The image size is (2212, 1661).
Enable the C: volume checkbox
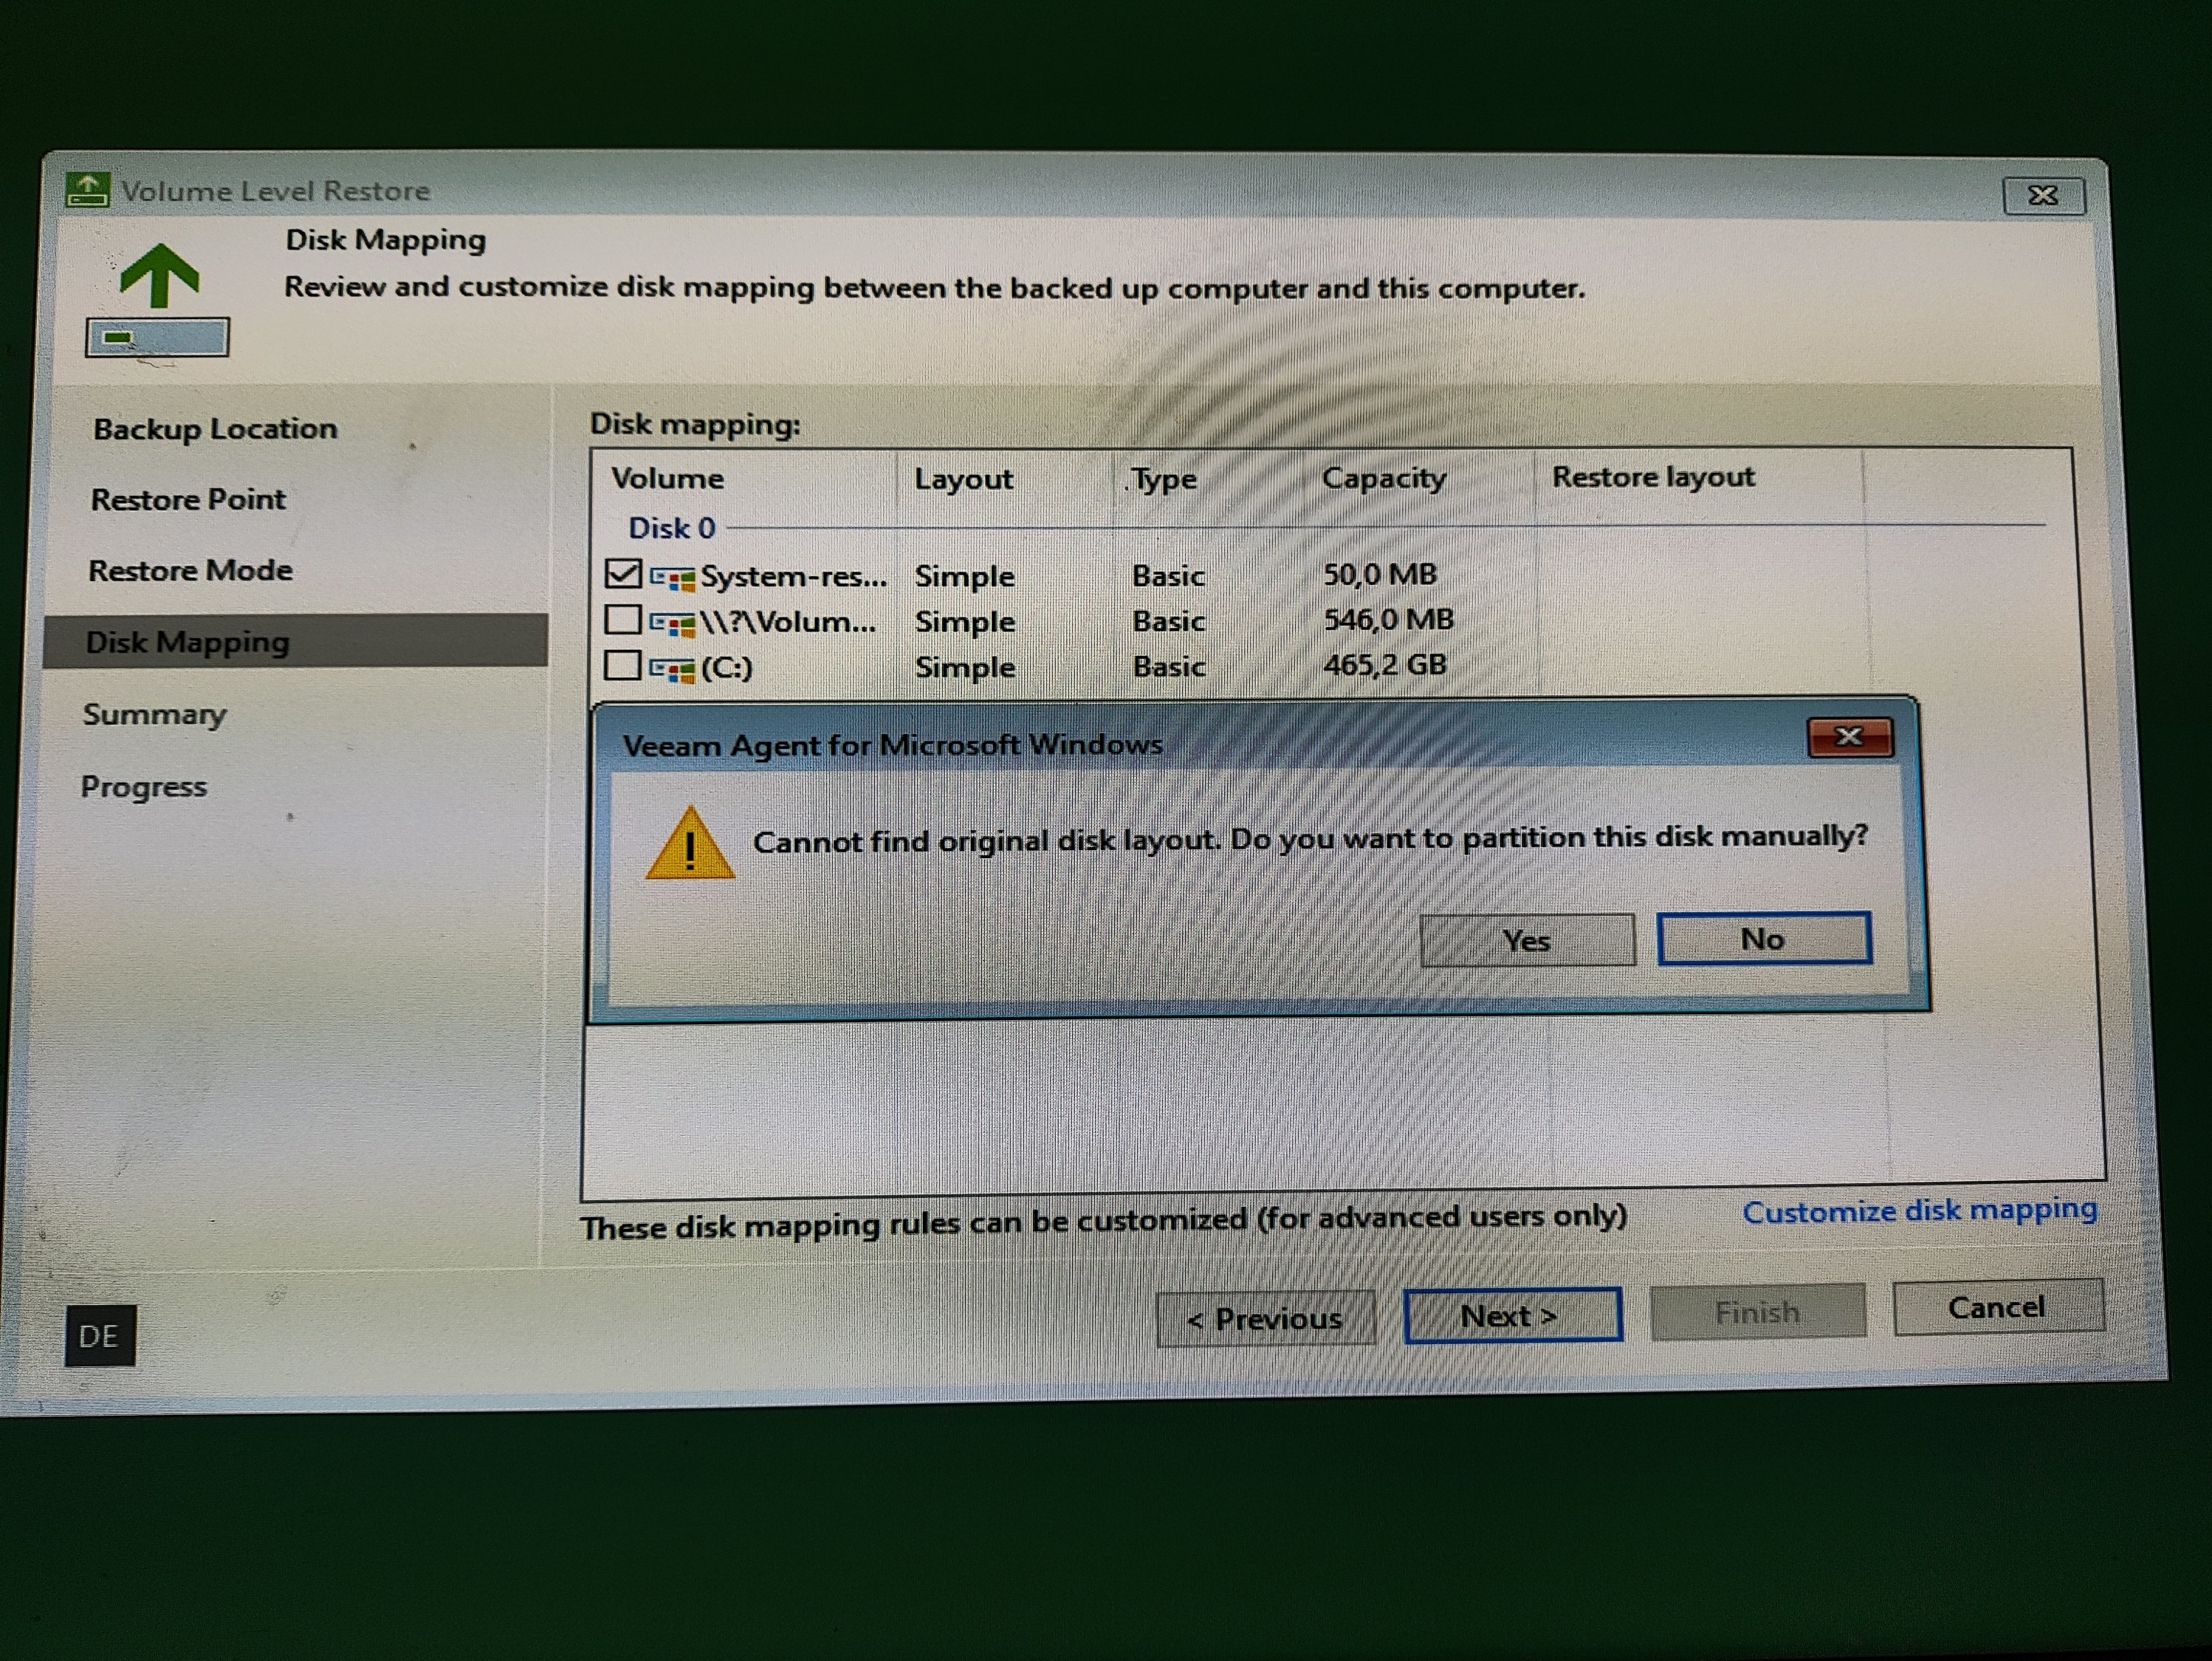[x=623, y=665]
